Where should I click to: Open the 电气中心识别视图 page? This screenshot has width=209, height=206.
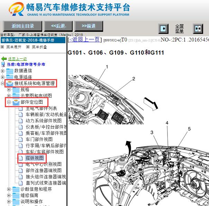coord(44,164)
